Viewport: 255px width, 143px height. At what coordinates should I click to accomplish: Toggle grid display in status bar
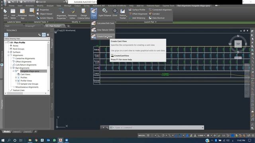point(148,135)
